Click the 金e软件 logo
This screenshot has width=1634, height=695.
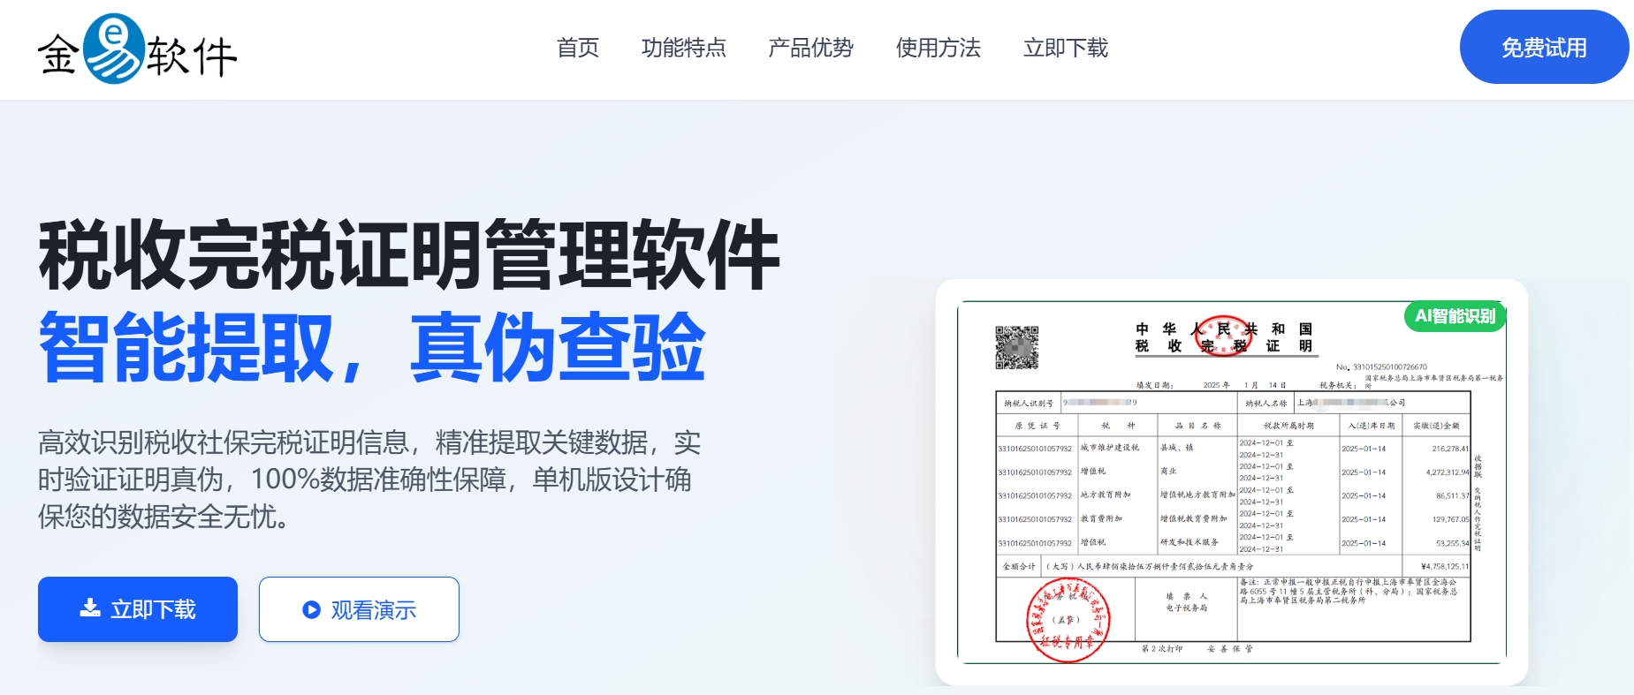coord(137,49)
